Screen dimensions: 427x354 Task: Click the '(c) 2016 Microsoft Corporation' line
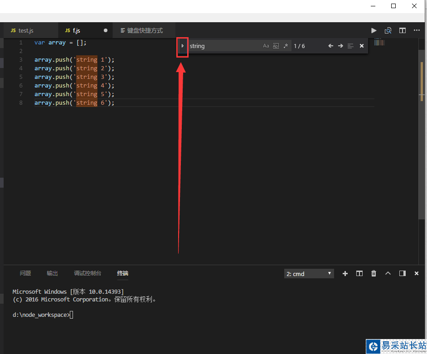(84, 300)
